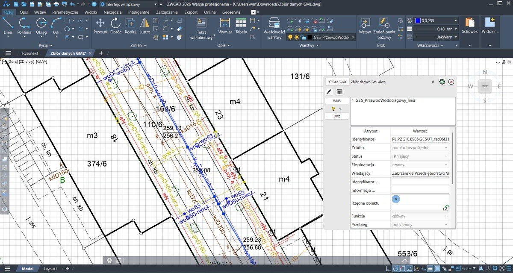The image size is (513, 273).
Task: Select the Łuk arc tool
Action: pyautogui.click(x=56, y=26)
